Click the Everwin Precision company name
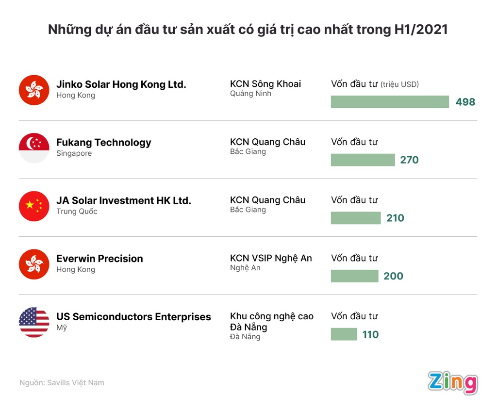 coord(99,259)
